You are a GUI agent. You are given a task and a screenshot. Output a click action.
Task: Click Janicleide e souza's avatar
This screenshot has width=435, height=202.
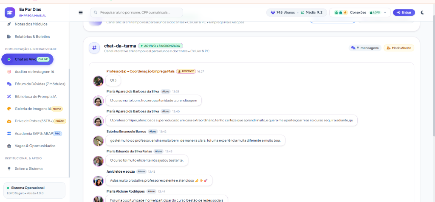(x=98, y=181)
